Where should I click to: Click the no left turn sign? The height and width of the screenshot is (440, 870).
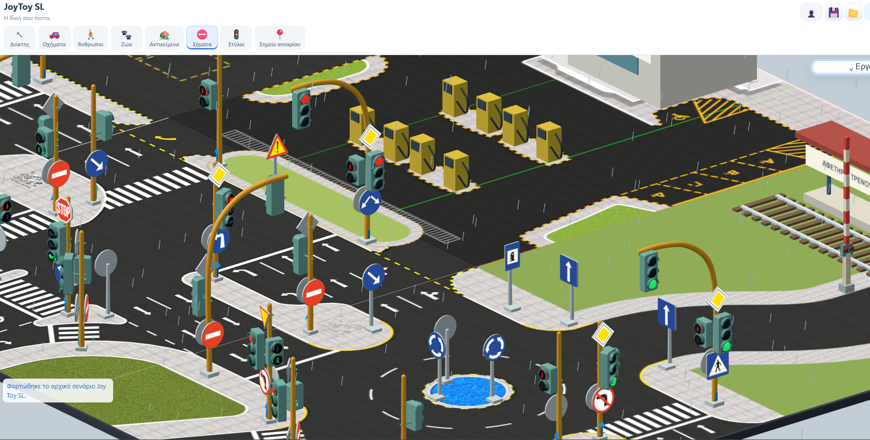pos(603,400)
